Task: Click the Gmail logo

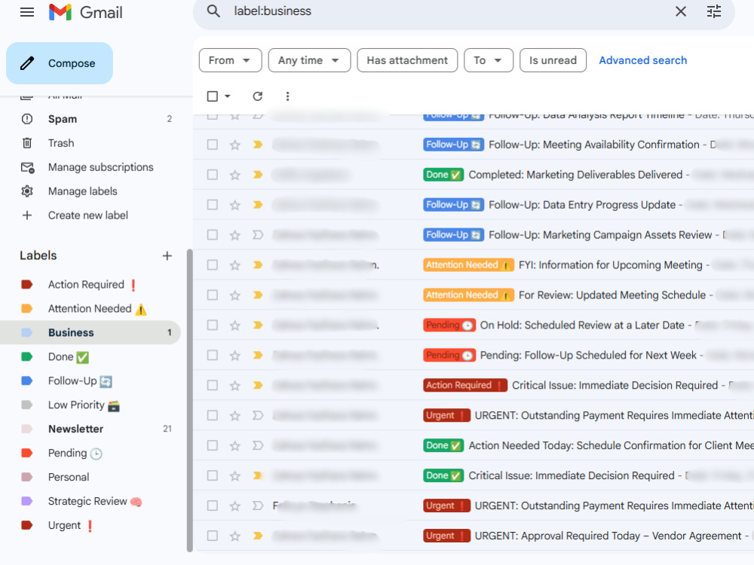Action: pyautogui.click(x=86, y=12)
